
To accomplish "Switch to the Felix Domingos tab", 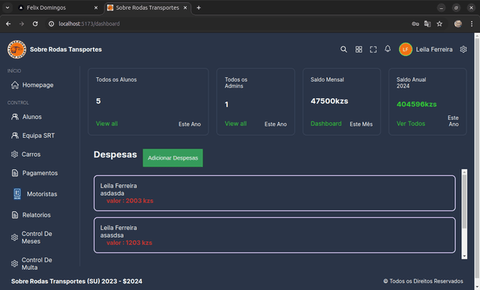I will pos(58,7).
